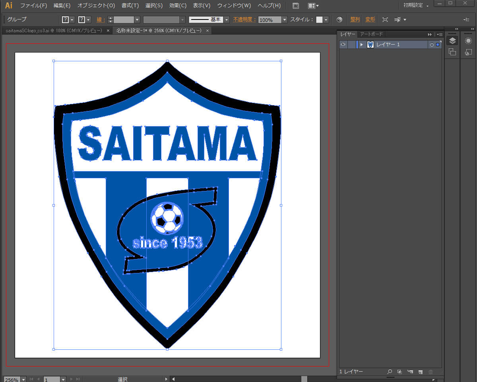Open the ファイル(F) menu
Viewport: 477px width, 382px height.
point(33,6)
